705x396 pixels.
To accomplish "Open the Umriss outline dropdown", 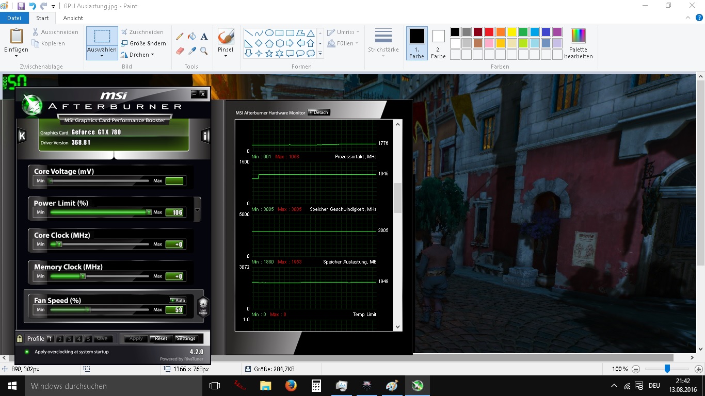I will (344, 32).
